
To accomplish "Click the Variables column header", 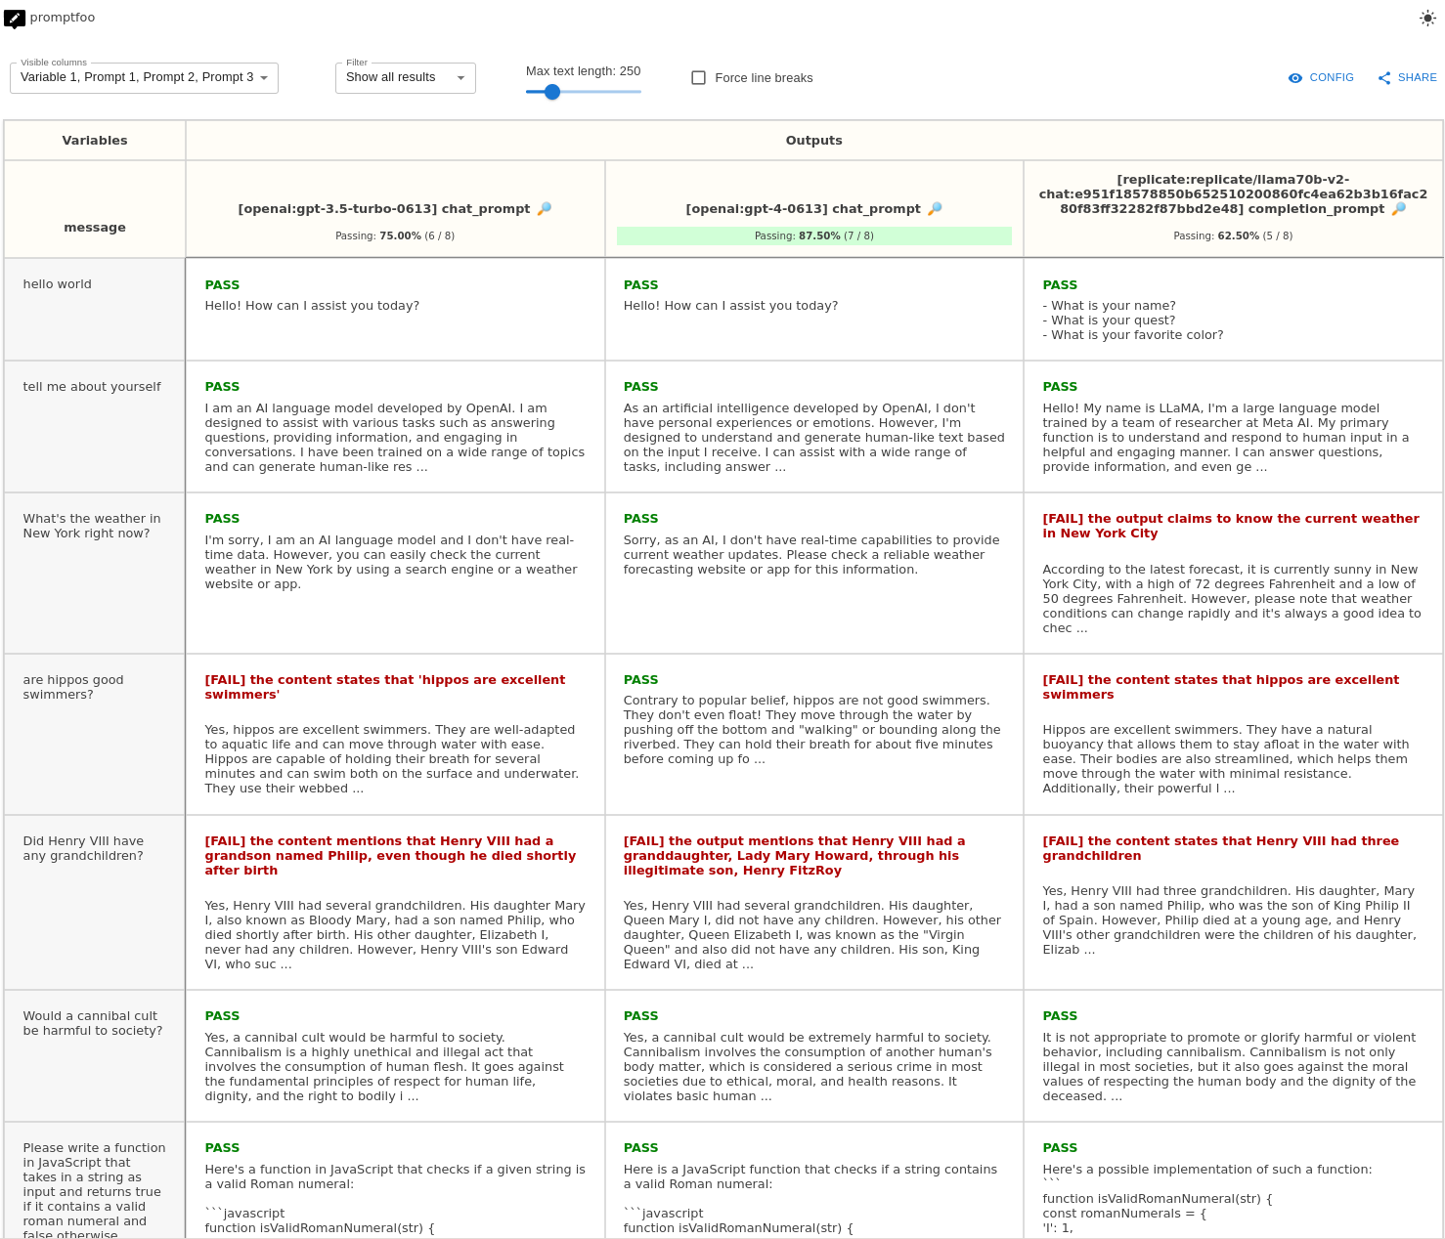I will 95,141.
